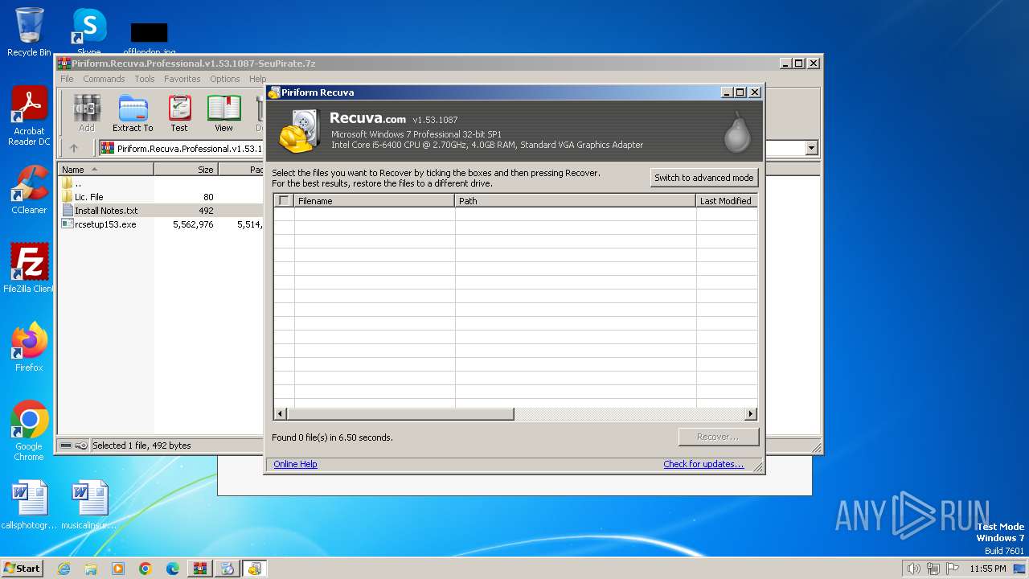Open the offlondon.jpg desktop file
The width and height of the screenshot is (1029, 579).
pyautogui.click(x=150, y=39)
